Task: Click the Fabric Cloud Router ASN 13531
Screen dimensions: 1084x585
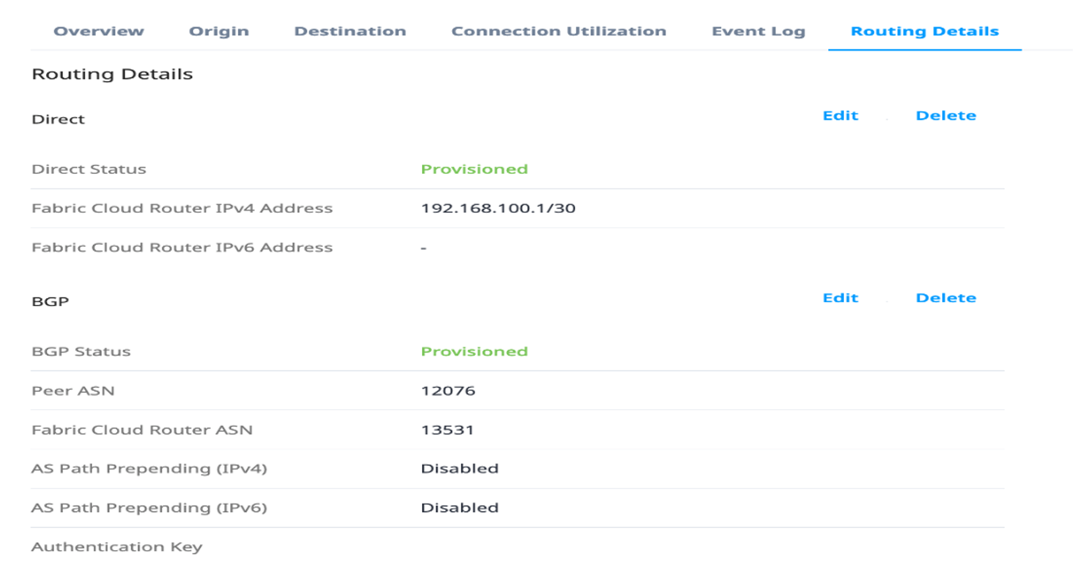Action: click(447, 430)
